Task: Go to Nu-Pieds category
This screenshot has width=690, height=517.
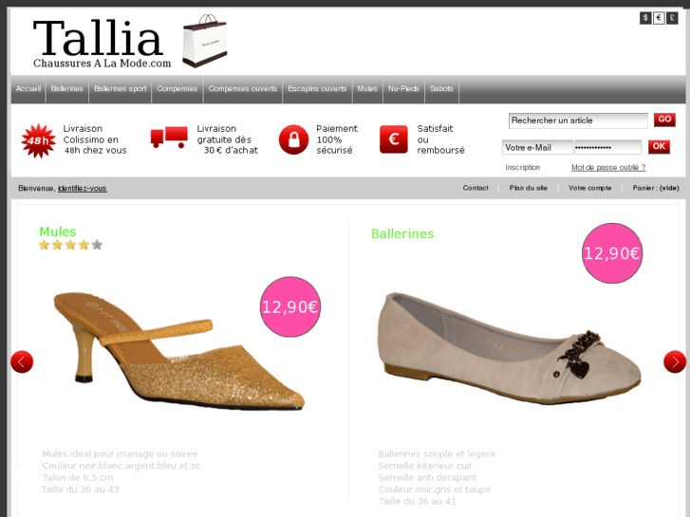Action: tap(403, 89)
